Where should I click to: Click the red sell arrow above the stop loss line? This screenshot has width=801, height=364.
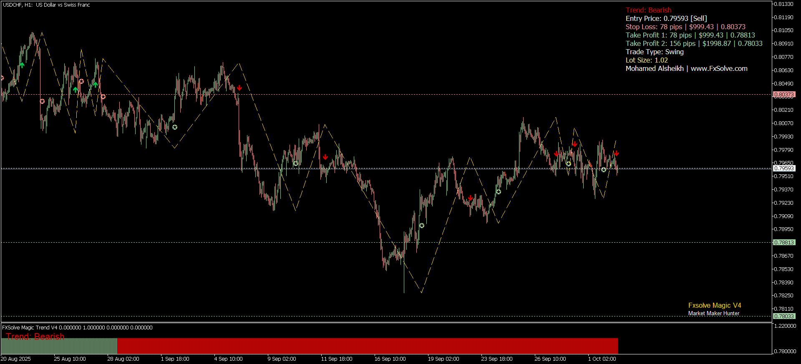tap(239, 88)
